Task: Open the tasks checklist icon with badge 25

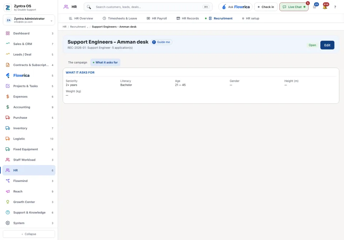Action: coord(315,7)
